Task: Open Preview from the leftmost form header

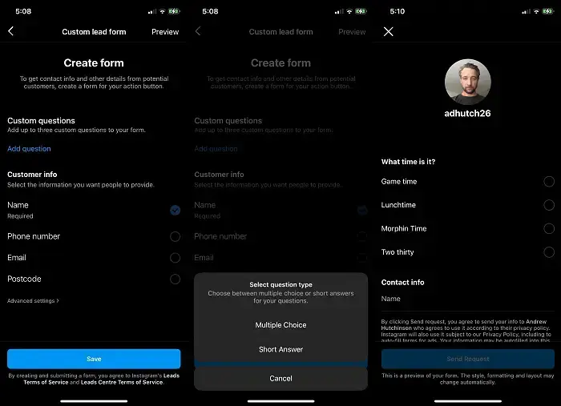Action: pos(165,32)
